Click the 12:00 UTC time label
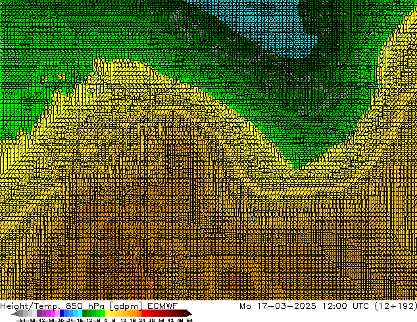Viewport: 417px width, 322px height. 345,306
